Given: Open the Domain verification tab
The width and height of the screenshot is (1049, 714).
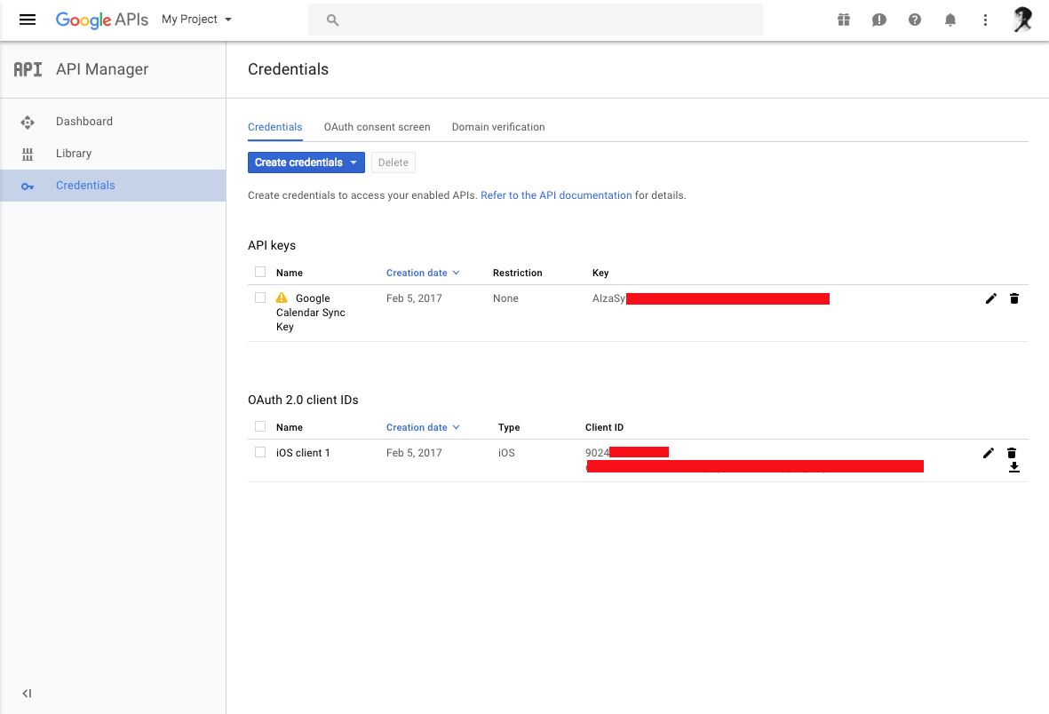Looking at the screenshot, I should (x=498, y=127).
